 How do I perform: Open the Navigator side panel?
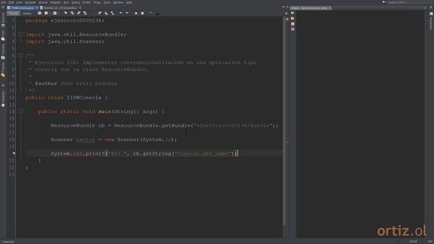3,99
